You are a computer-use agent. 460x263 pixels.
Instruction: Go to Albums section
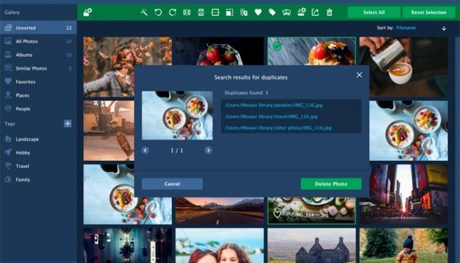click(39, 54)
